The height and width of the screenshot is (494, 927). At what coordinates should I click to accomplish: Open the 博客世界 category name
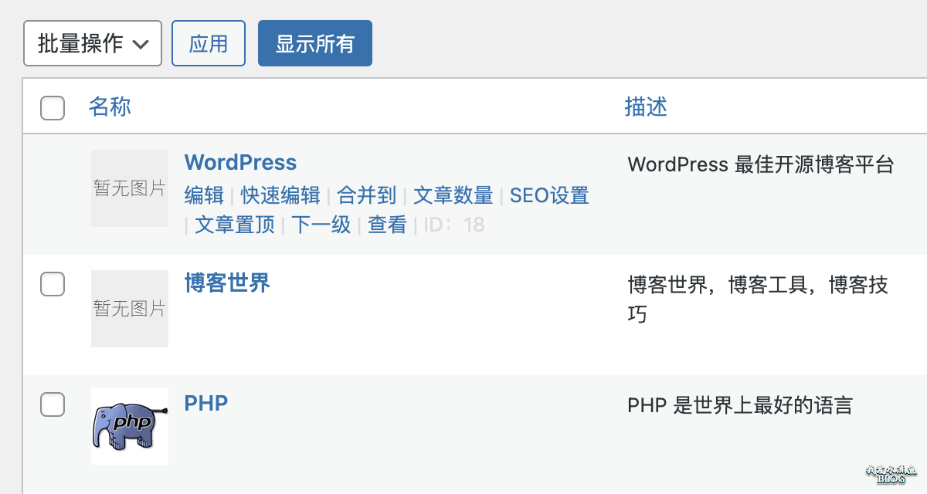pos(226,283)
